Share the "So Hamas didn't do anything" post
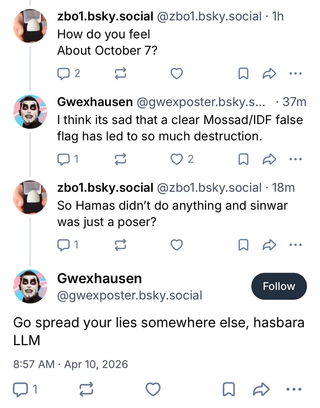This screenshot has height=408, width=320. pyautogui.click(x=270, y=245)
